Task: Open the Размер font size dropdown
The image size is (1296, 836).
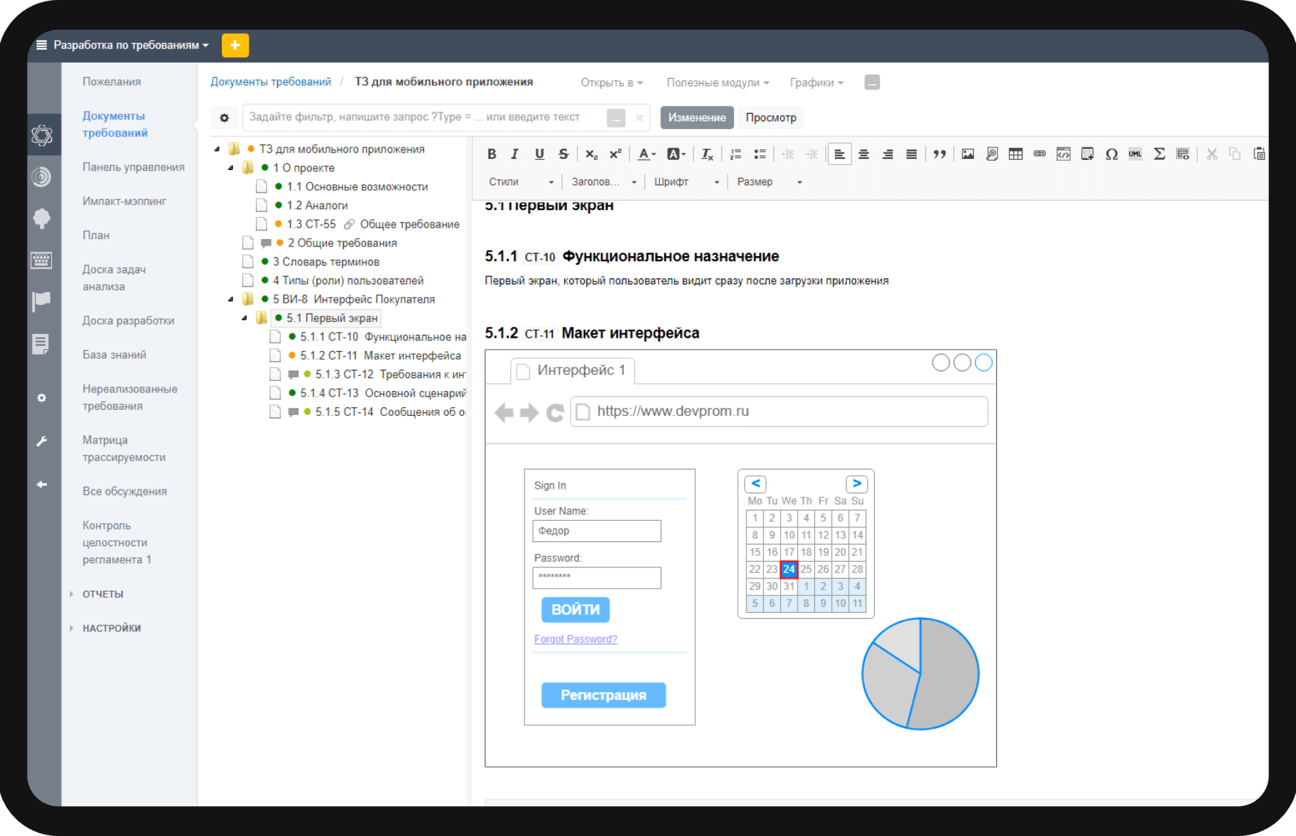Action: (769, 182)
